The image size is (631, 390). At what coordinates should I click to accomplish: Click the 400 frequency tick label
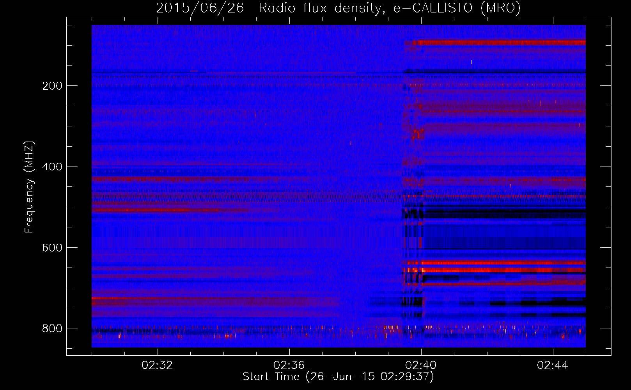pos(52,167)
